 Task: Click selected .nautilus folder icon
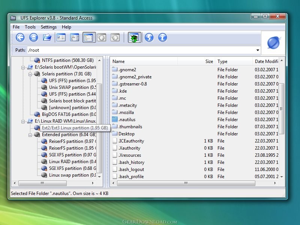click(x=115, y=119)
